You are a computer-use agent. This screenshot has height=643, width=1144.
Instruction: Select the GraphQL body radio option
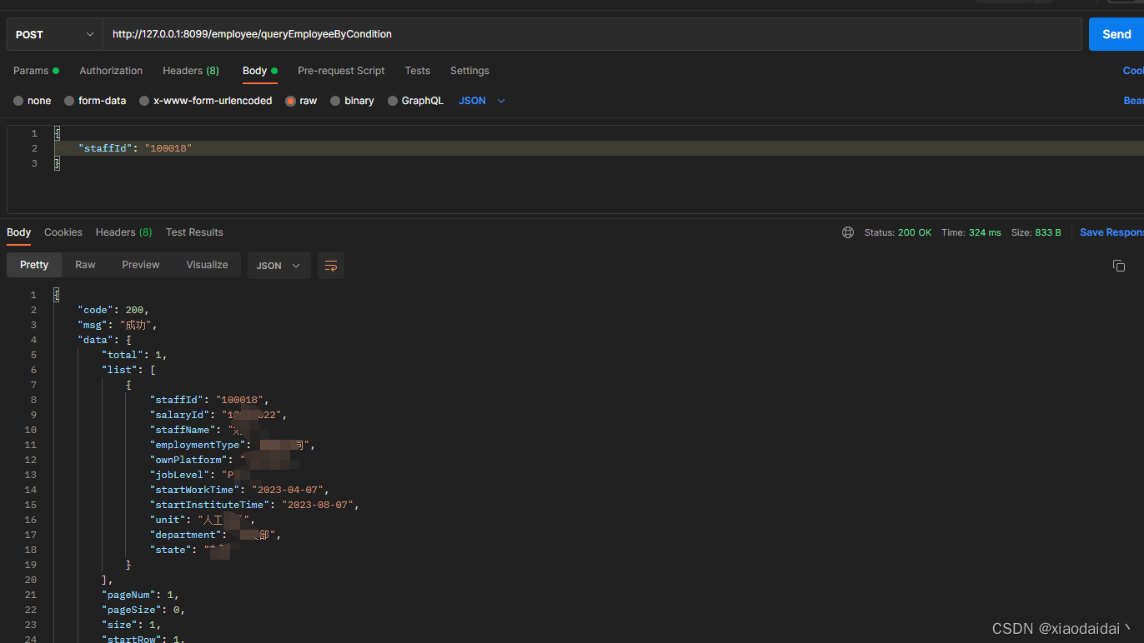393,101
